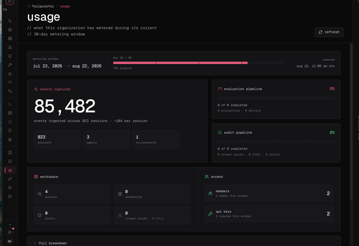
Task: Click the audit pipeline 0% value
Action: (332, 132)
